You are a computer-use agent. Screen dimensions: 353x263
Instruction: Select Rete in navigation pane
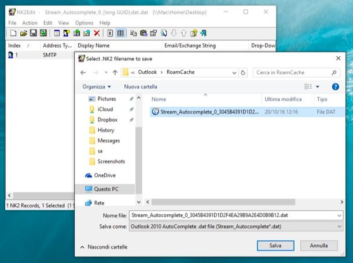click(99, 203)
